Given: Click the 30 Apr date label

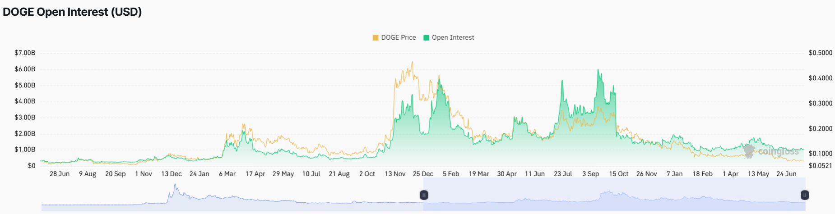Looking at the screenshot, I should click(x=507, y=173).
